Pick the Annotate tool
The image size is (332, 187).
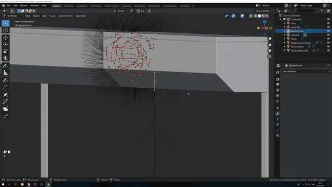point(6,66)
